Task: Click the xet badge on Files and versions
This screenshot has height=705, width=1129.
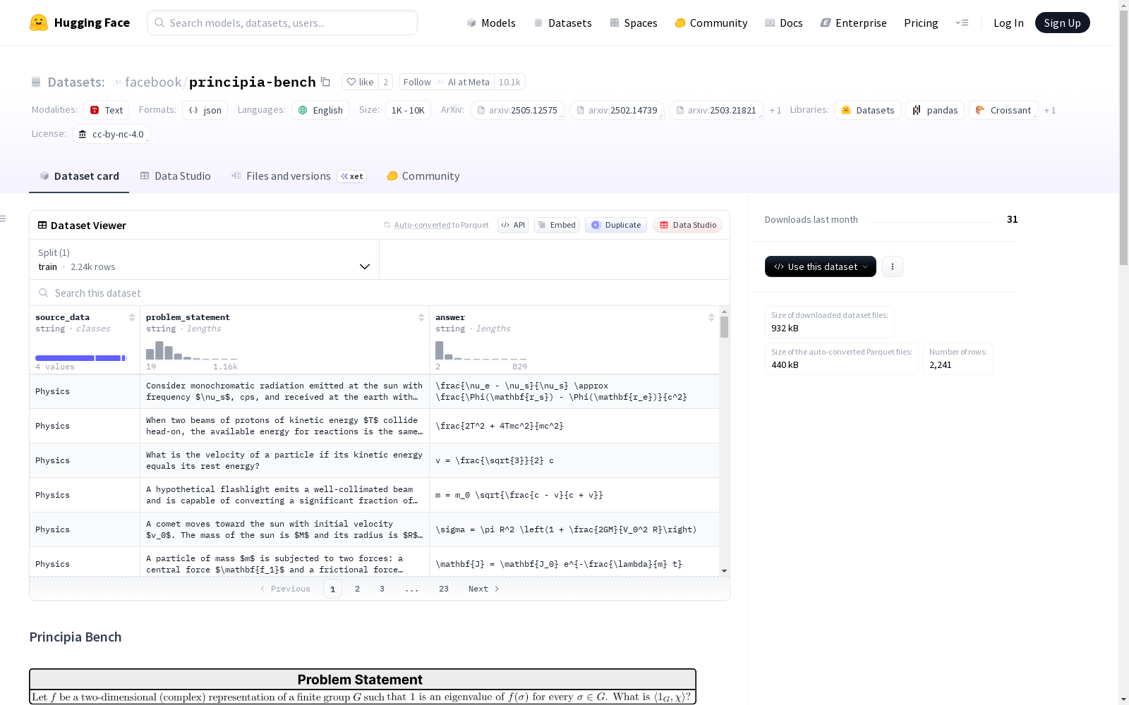Action: [352, 176]
